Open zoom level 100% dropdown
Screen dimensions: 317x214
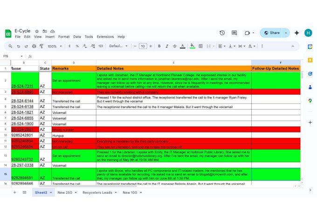click(x=55, y=46)
